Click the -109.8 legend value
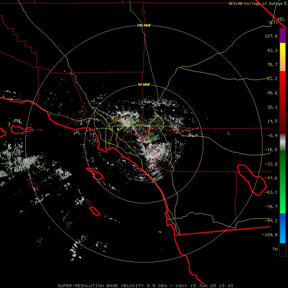This screenshot has width=288, height=288. click(270, 235)
